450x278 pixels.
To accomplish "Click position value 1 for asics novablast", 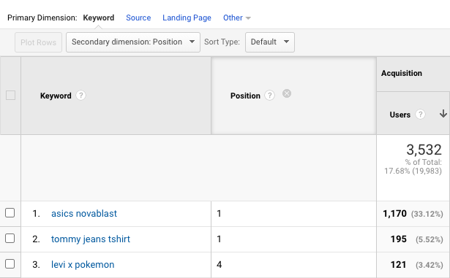I will [219, 214].
